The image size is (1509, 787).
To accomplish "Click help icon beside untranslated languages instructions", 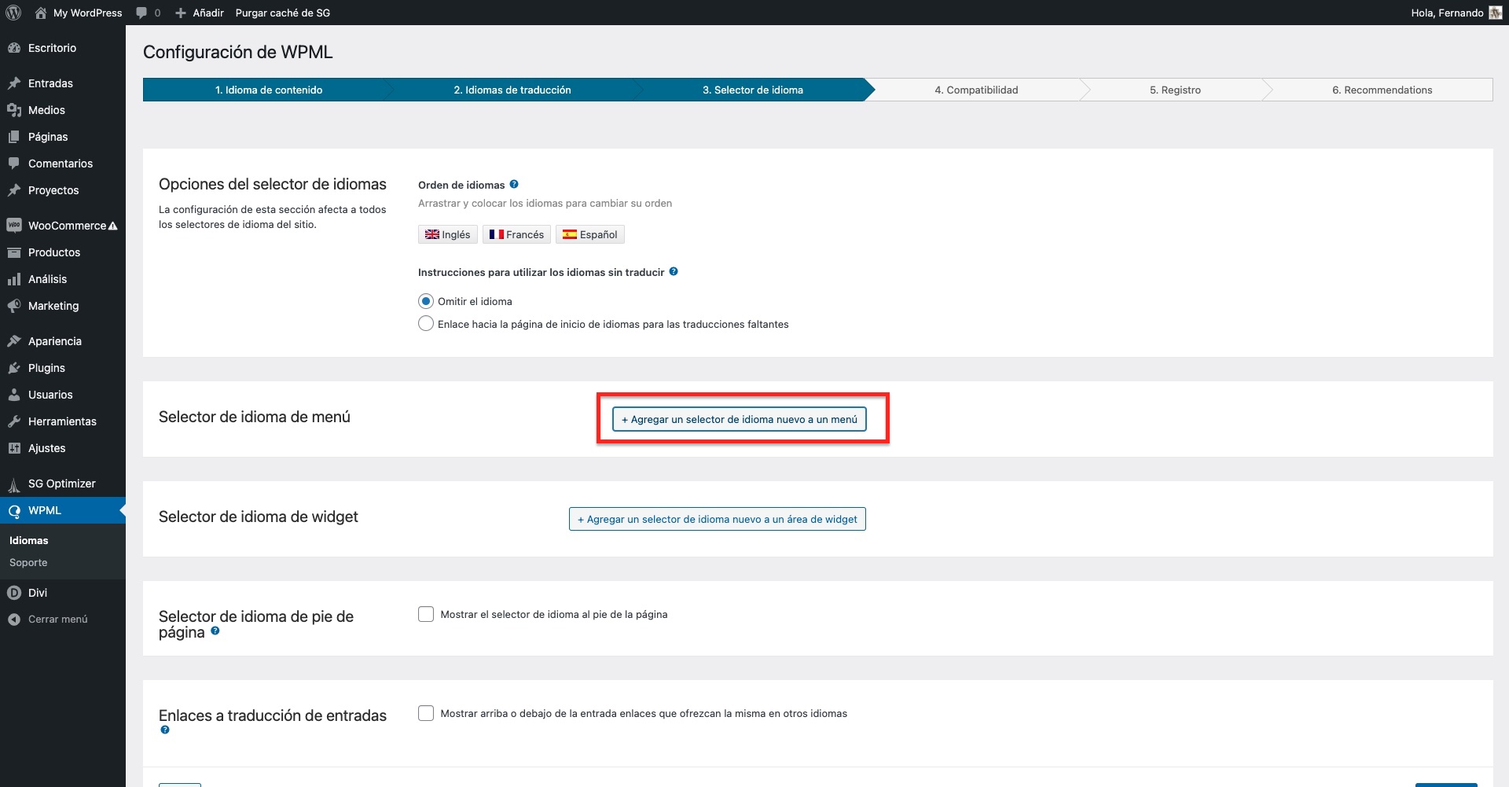I will click(x=674, y=271).
